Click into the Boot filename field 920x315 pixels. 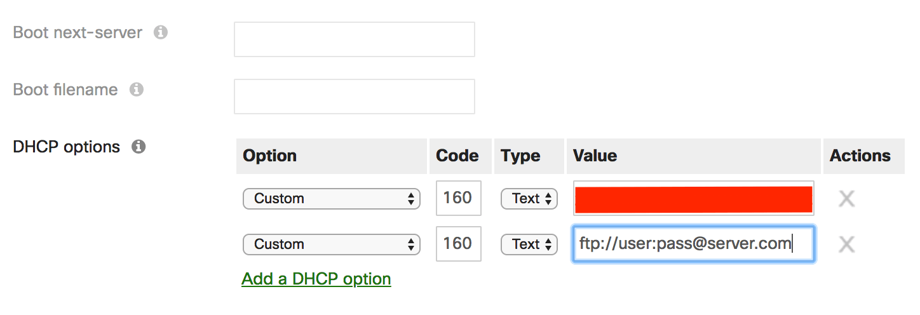[354, 97]
